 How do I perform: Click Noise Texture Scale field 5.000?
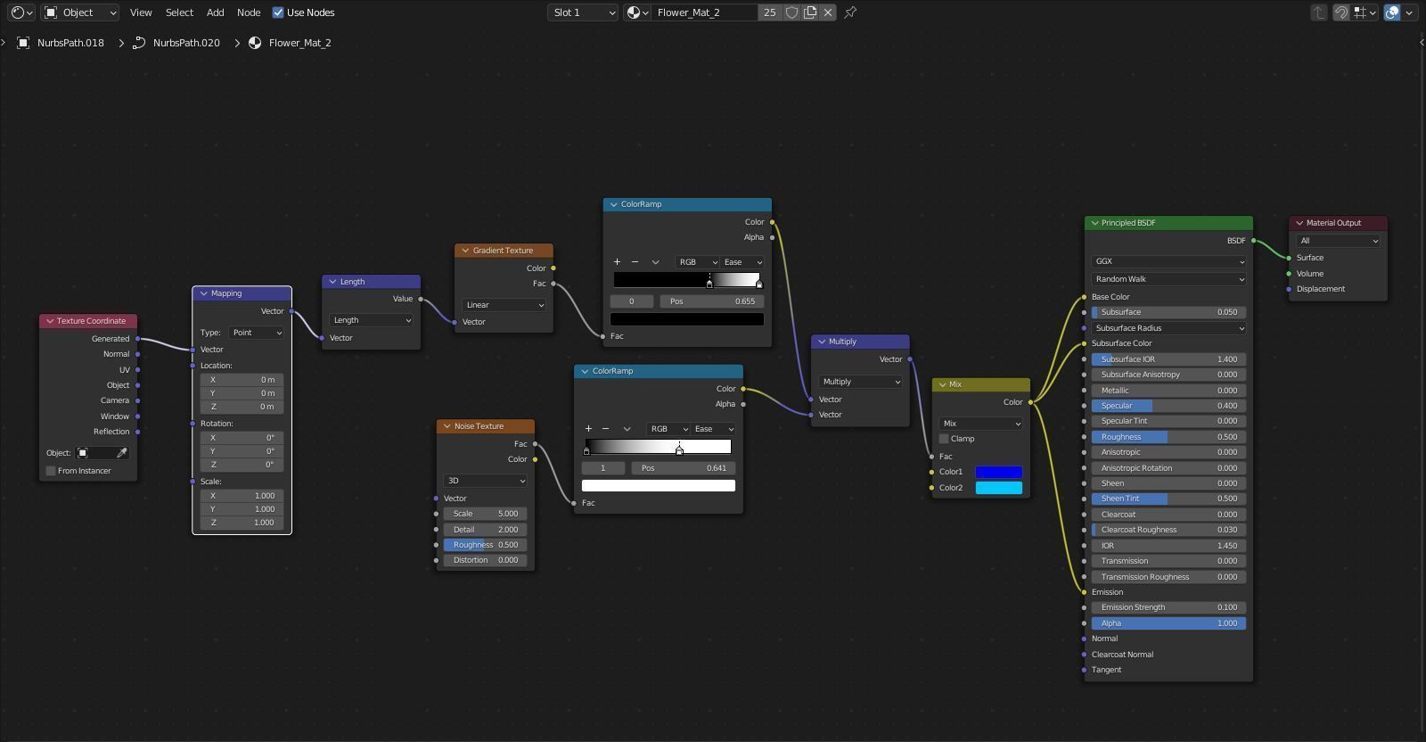(485, 514)
